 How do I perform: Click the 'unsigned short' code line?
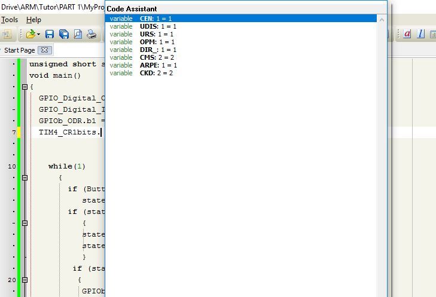click(x=67, y=64)
